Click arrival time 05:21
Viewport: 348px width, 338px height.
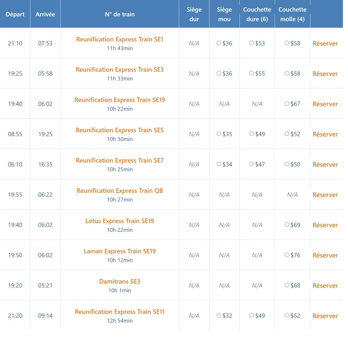45,285
